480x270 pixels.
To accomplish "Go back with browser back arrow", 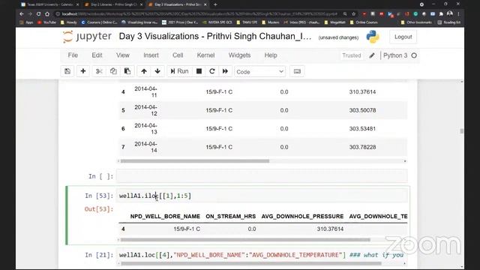I will [22, 13].
